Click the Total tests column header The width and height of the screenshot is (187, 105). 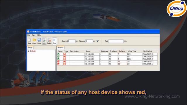(113, 51)
